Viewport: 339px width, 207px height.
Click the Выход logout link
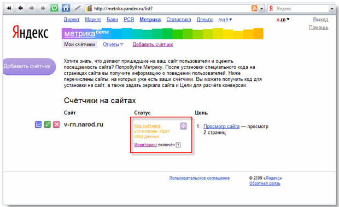click(320, 20)
